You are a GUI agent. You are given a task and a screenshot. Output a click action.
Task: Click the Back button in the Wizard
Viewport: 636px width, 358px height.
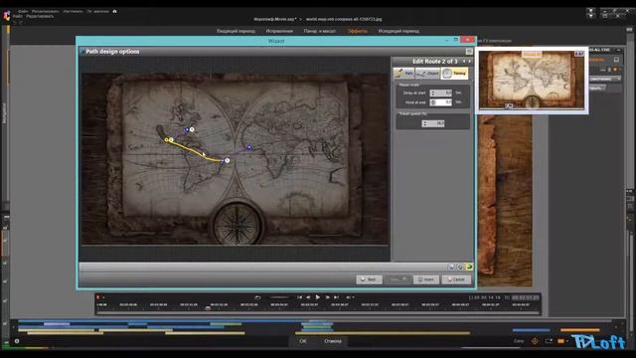point(369,279)
